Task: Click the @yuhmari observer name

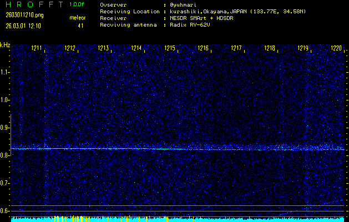Action: point(186,4)
